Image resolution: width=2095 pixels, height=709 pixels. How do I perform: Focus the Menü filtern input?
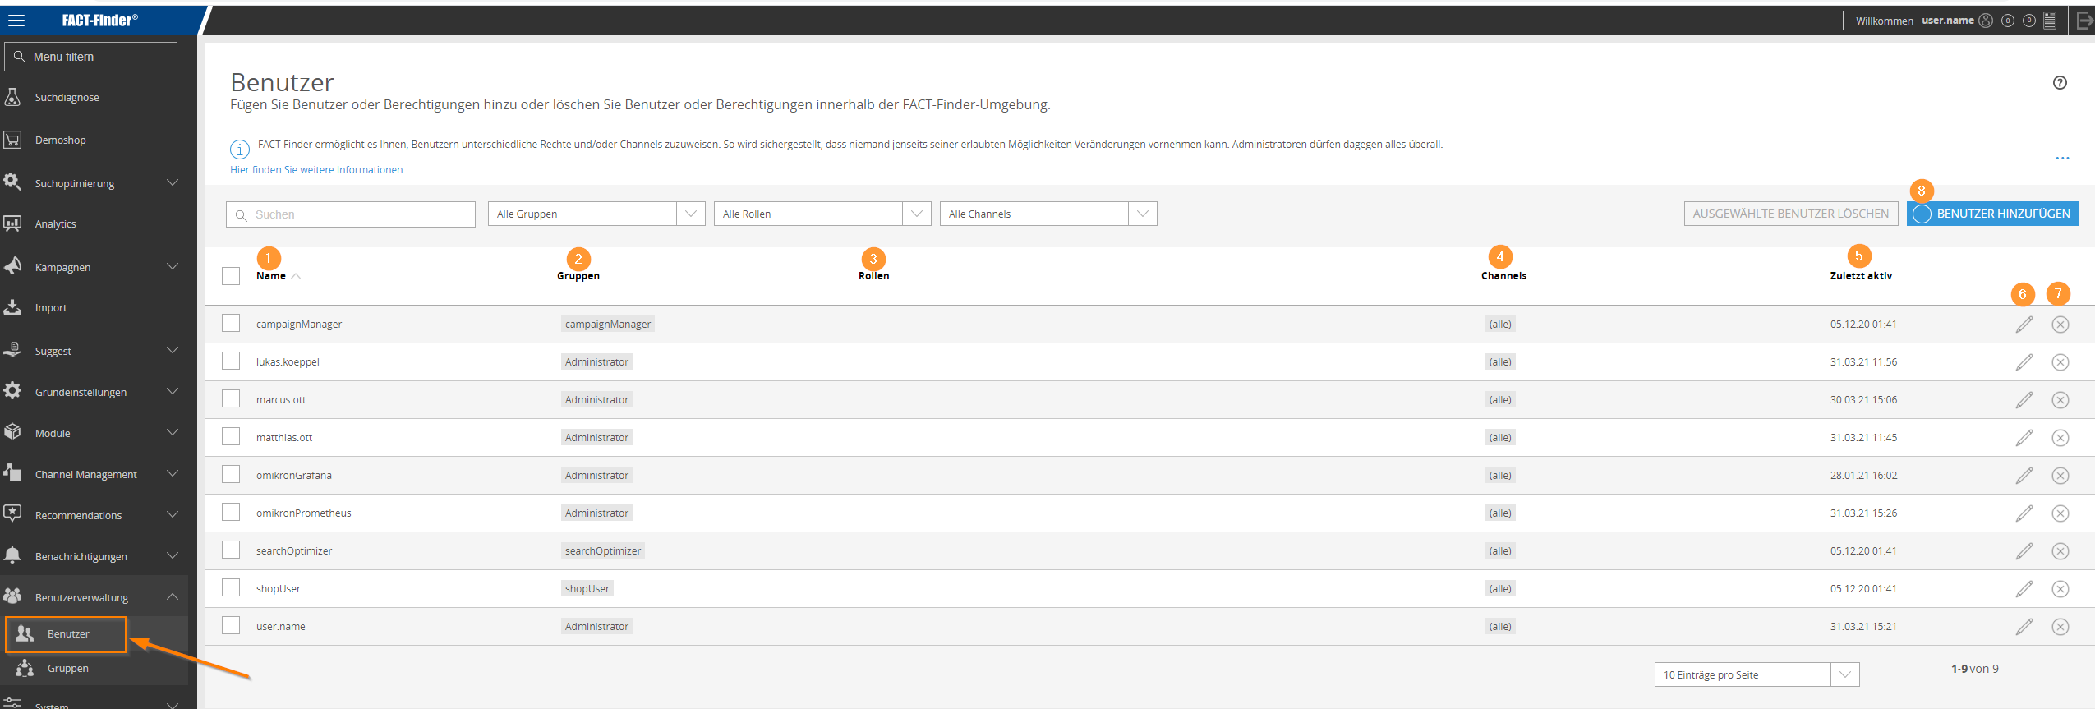(90, 57)
